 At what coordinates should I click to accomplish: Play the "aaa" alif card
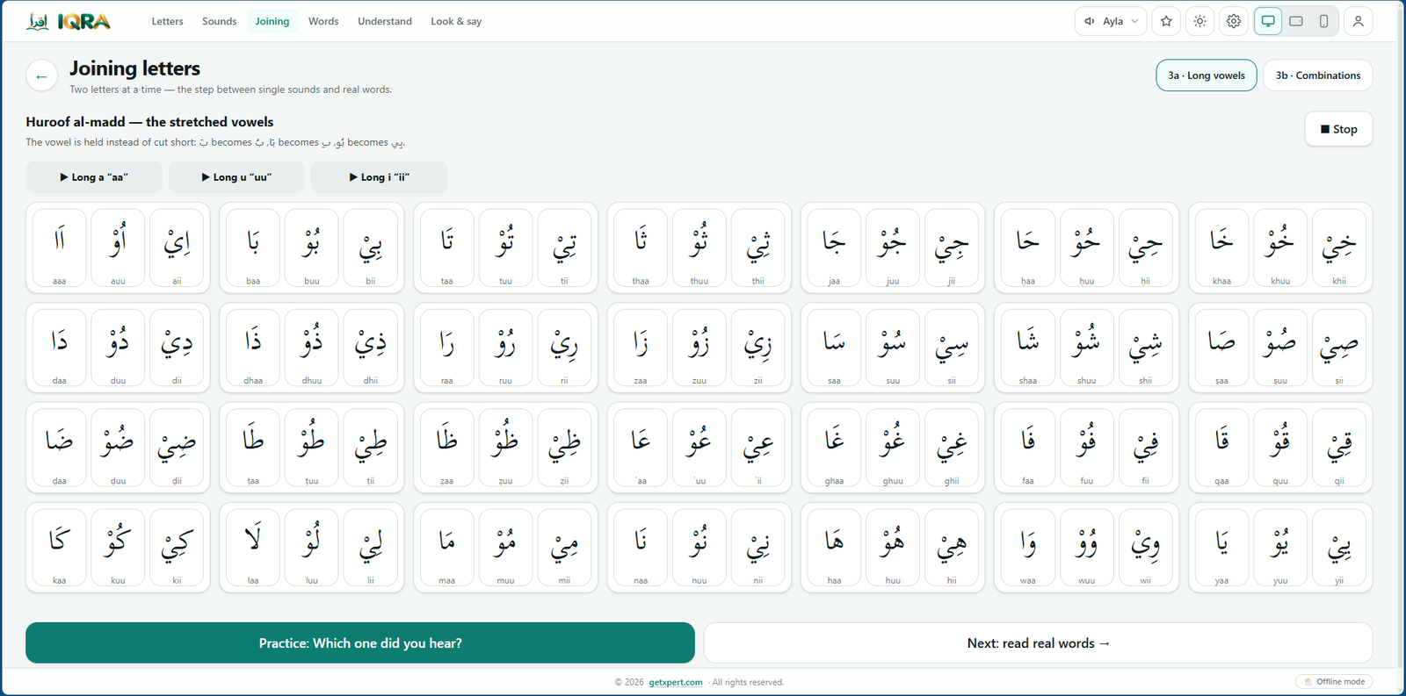(59, 248)
